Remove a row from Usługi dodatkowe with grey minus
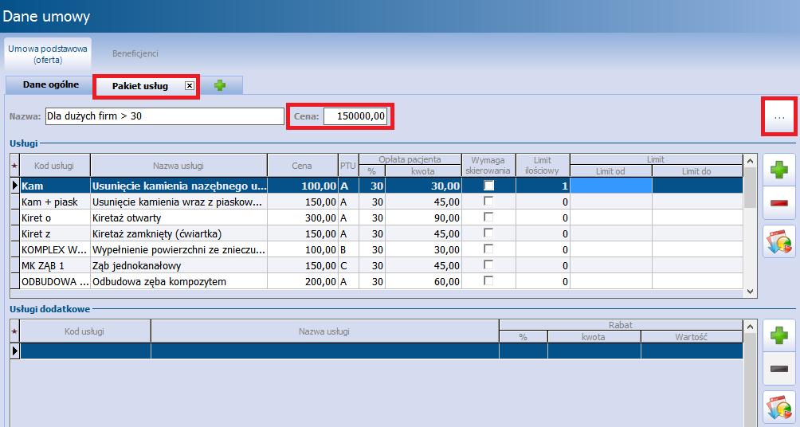Image resolution: width=800 pixels, height=427 pixels. (779, 369)
